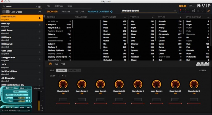Switch to the BROWSER tab
The height and width of the screenshot is (115, 212).
pyautogui.click(x=52, y=12)
